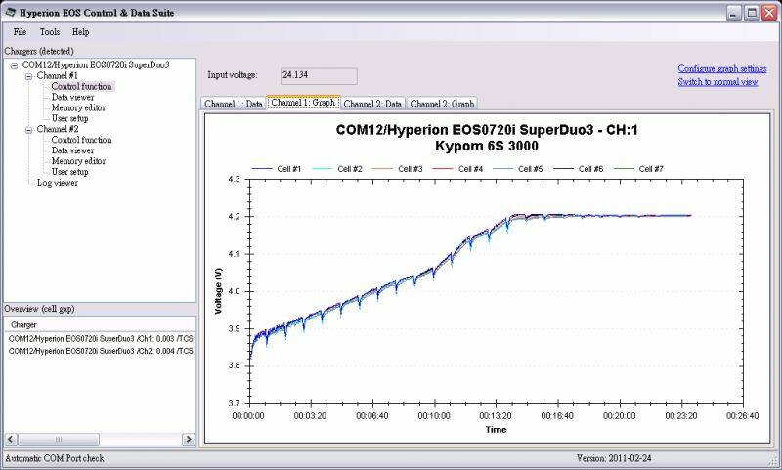Click Cell #1 legend entry
782x470 pixels.
277,169
